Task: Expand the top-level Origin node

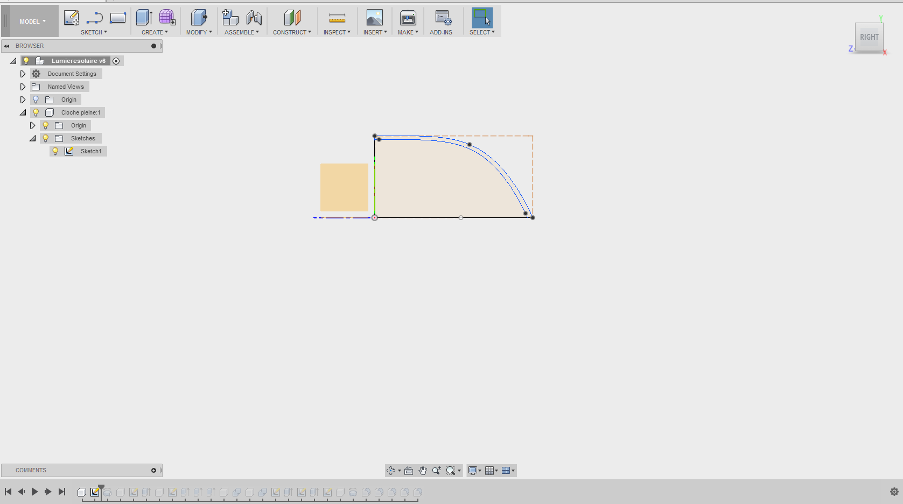Action: pos(23,100)
